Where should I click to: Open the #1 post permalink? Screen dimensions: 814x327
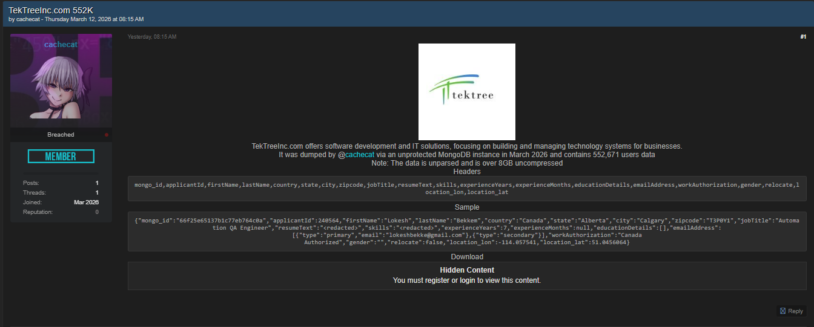803,37
